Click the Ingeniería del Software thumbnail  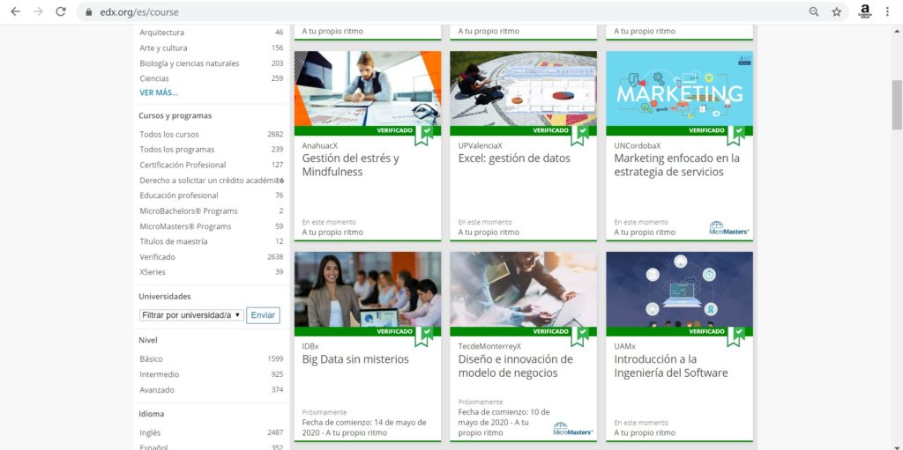click(x=680, y=290)
